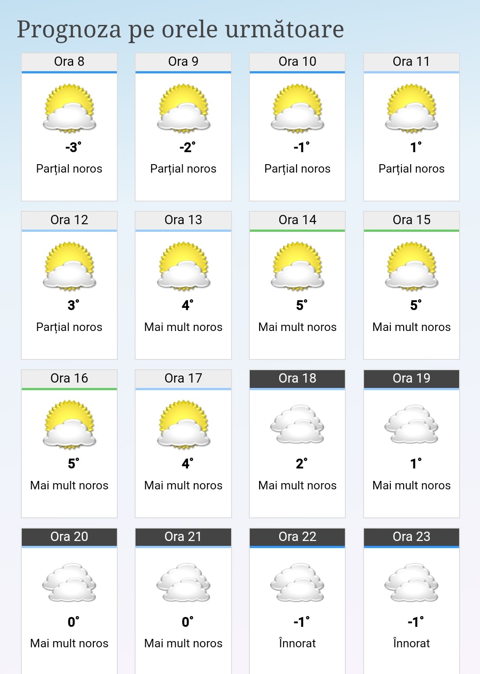Click the 5° temperature in Ora 16
The height and width of the screenshot is (674, 480).
click(x=69, y=464)
